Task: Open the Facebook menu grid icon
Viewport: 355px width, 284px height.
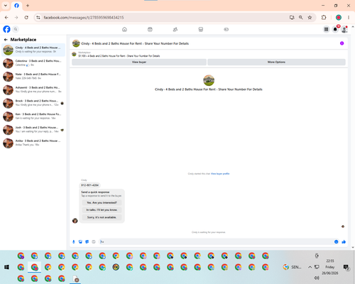Action: point(326,29)
